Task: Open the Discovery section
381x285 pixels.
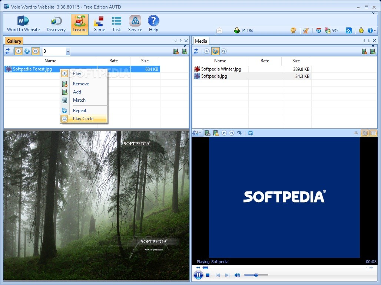Action: pyautogui.click(x=56, y=24)
